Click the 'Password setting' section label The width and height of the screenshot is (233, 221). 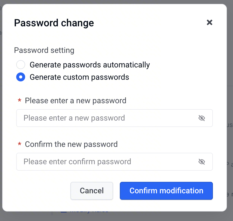coord(44,50)
